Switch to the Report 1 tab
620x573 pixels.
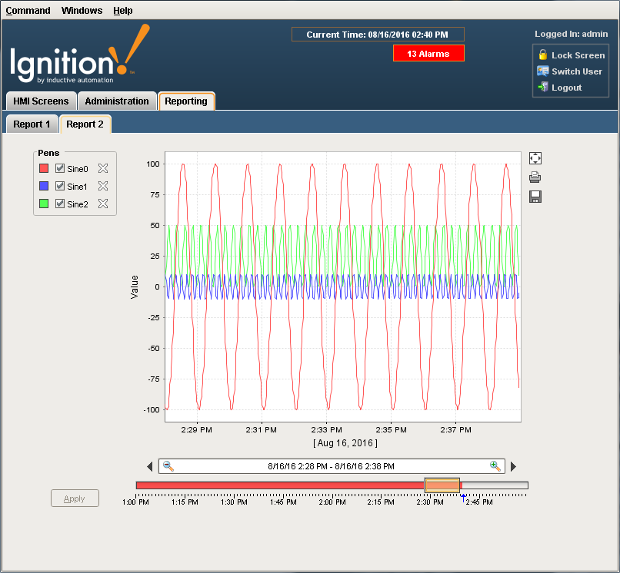(32, 124)
